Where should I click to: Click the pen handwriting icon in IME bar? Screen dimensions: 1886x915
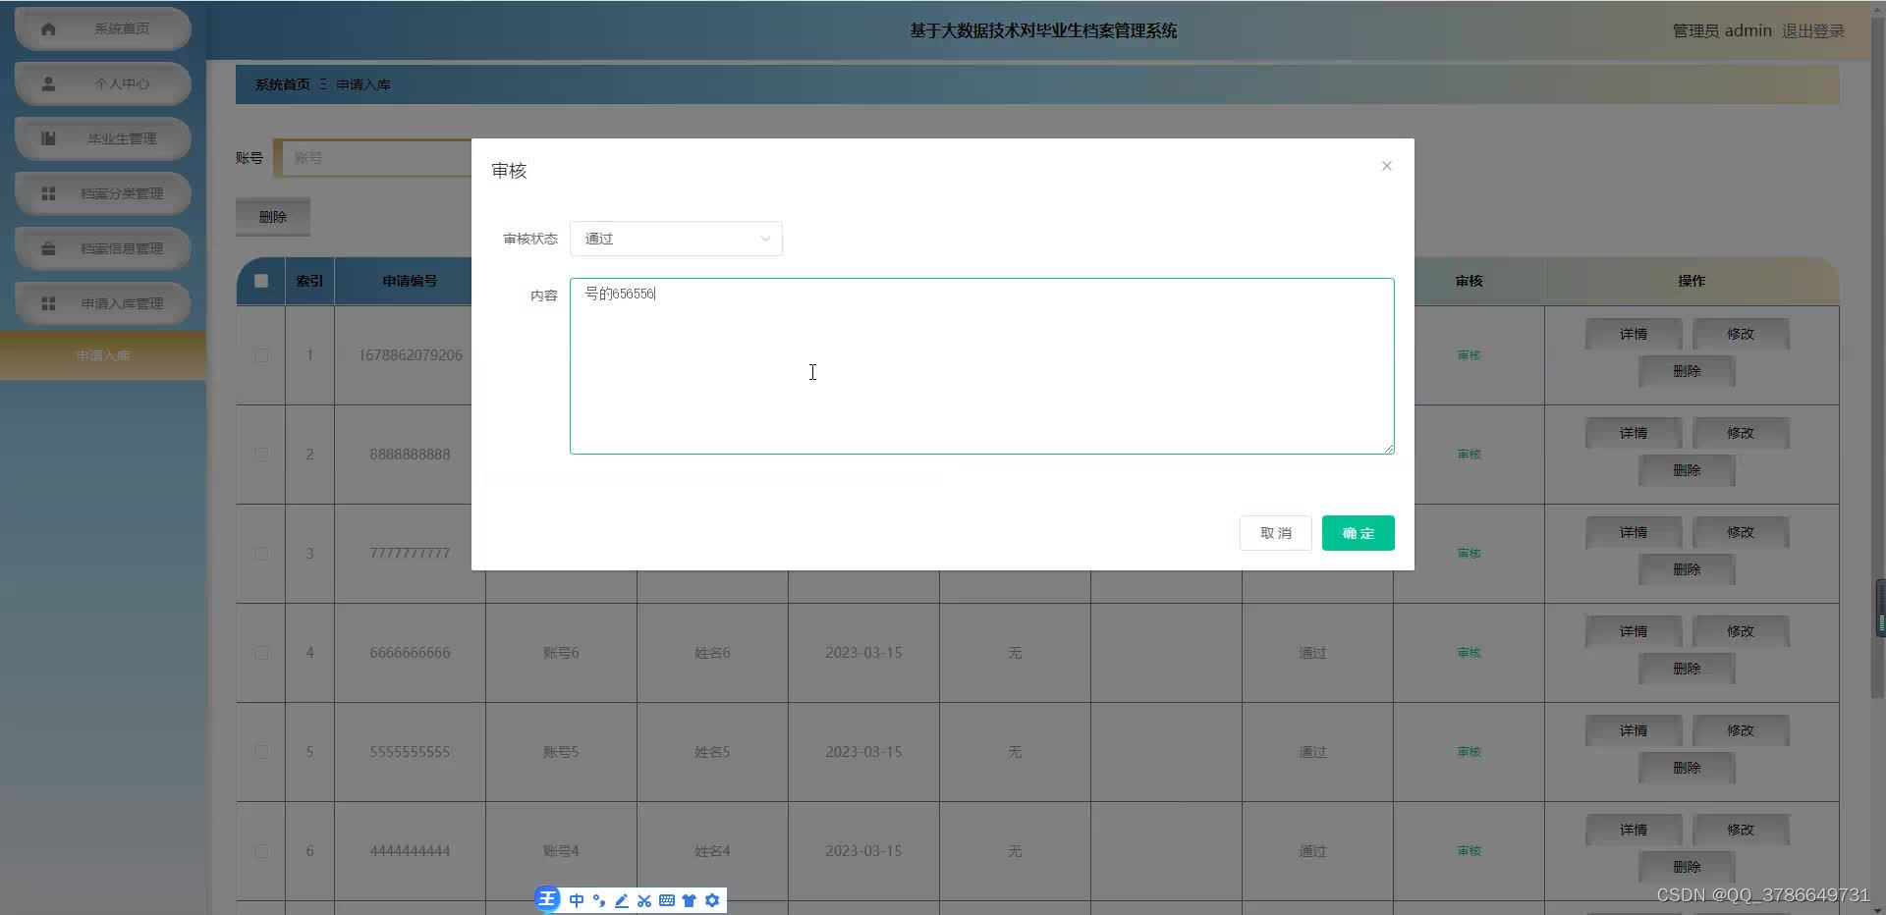point(621,900)
